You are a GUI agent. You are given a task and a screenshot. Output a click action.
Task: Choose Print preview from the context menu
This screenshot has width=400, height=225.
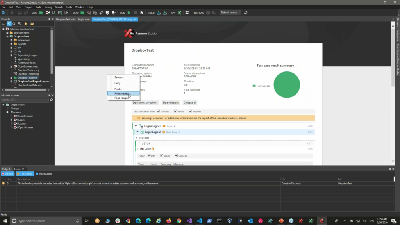123,93
